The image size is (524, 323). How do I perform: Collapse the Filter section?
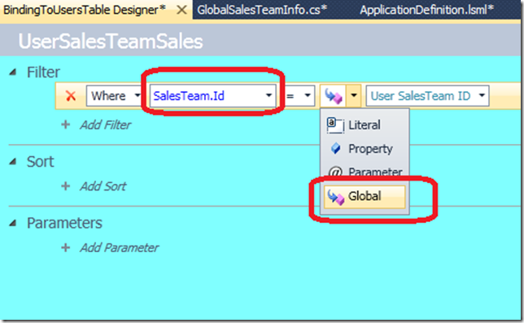pos(13,72)
